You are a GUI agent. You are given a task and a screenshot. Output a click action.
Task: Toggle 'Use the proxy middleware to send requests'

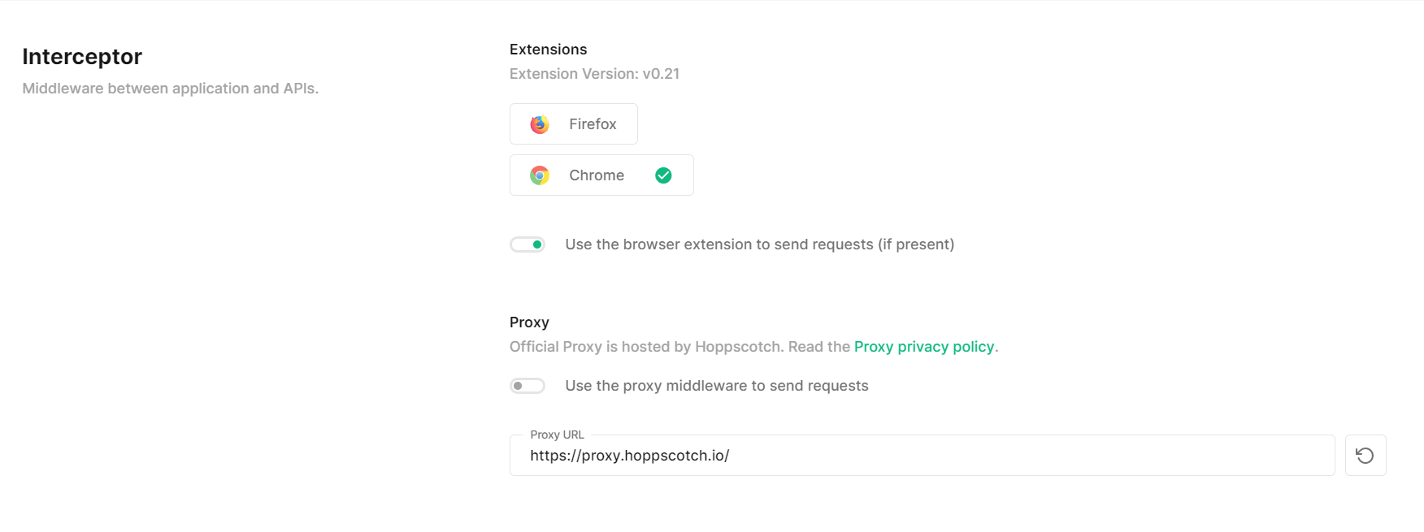[x=527, y=385]
